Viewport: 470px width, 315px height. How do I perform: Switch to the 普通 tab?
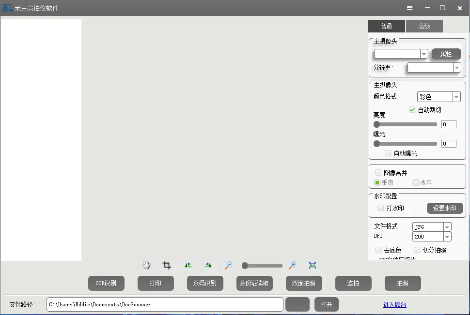(x=386, y=26)
